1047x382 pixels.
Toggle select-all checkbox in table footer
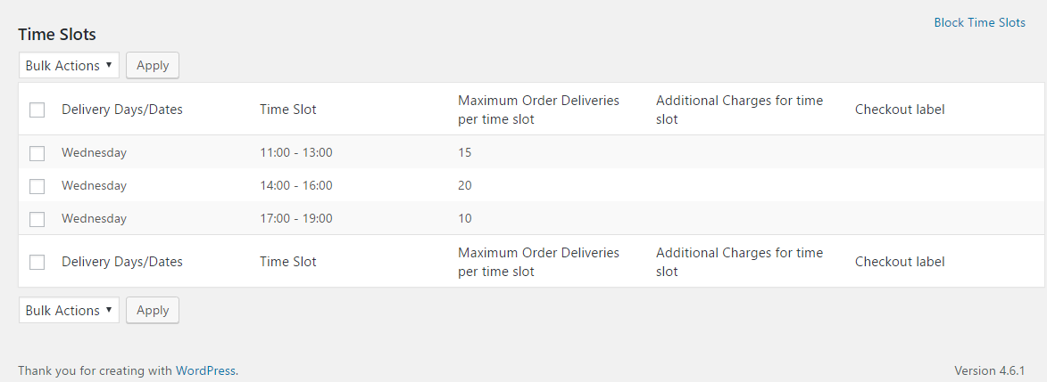point(37,262)
